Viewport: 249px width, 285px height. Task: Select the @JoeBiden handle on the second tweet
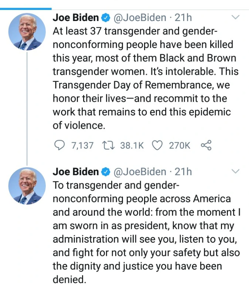pos(140,172)
